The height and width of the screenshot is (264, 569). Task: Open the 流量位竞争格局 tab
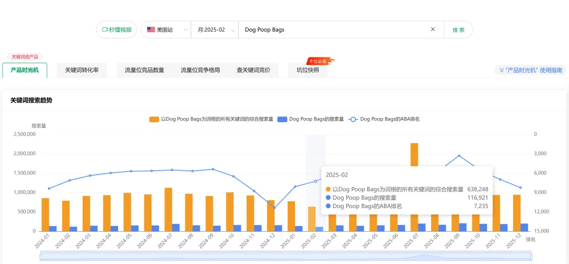200,70
